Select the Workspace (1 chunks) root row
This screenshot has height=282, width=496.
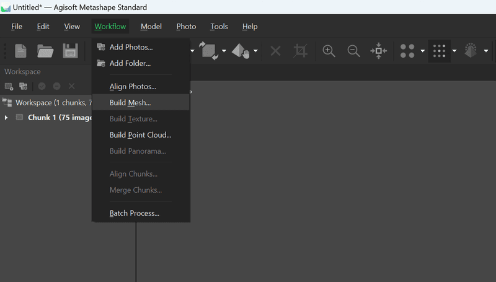click(x=46, y=102)
